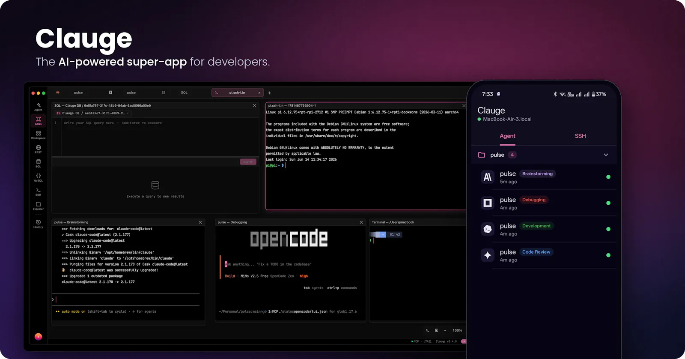This screenshot has width=685, height=359.
Task: Click the Code Review tag badge on phone
Action: point(536,252)
